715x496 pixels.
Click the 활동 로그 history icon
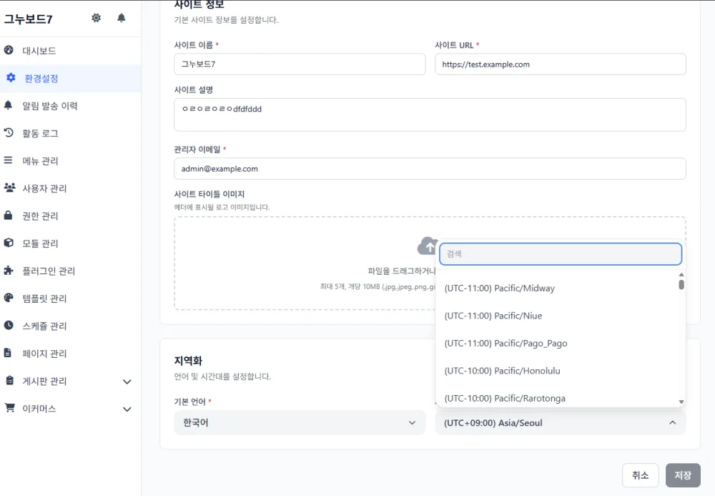9,133
